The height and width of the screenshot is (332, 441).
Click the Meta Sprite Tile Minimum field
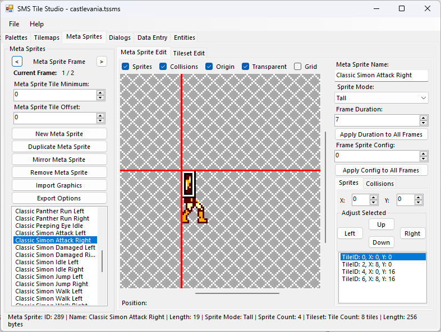pos(54,95)
